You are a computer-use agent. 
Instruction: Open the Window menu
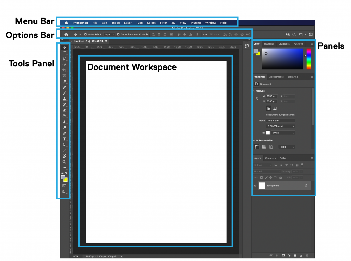tap(210, 23)
